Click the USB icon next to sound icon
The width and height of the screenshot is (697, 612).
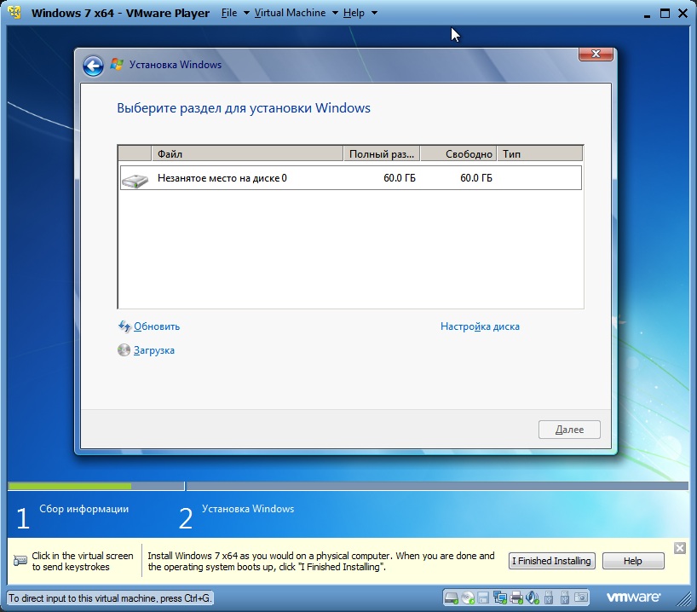pos(549,598)
